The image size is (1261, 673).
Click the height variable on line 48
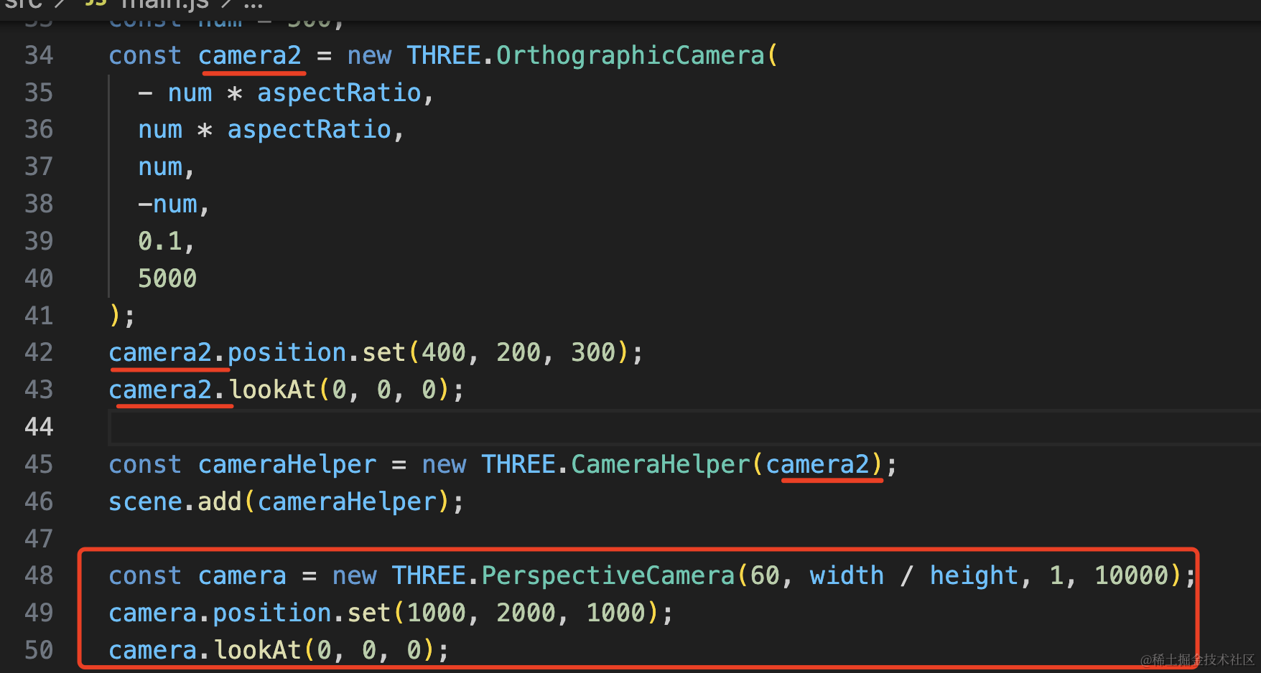[x=974, y=575]
